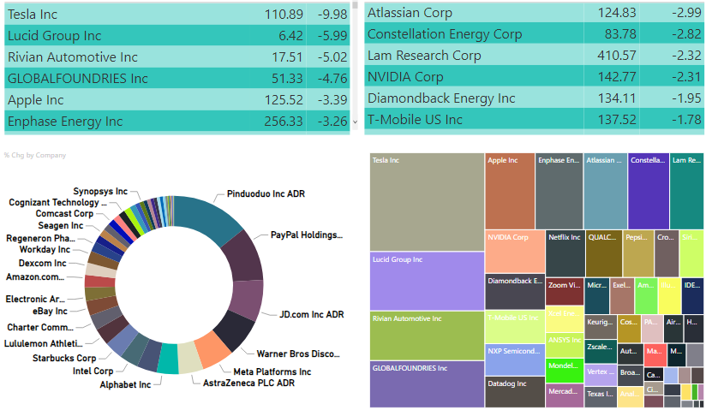Screen dimensions: 706x410
Task: Click the -9.98 change value
Action: (332, 15)
